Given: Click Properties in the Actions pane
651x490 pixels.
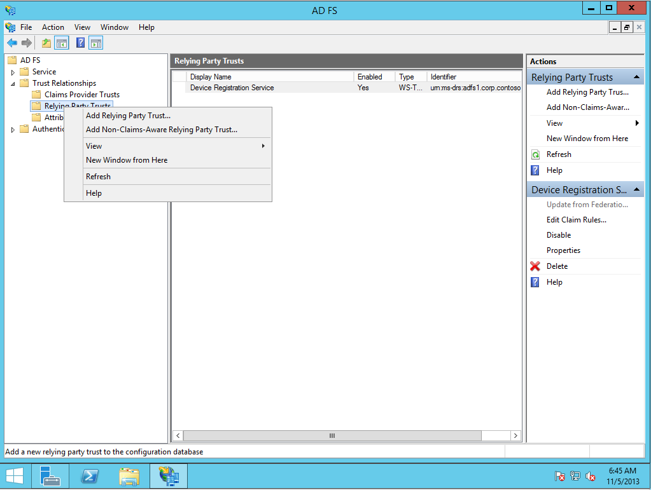Looking at the screenshot, I should pyautogui.click(x=563, y=250).
